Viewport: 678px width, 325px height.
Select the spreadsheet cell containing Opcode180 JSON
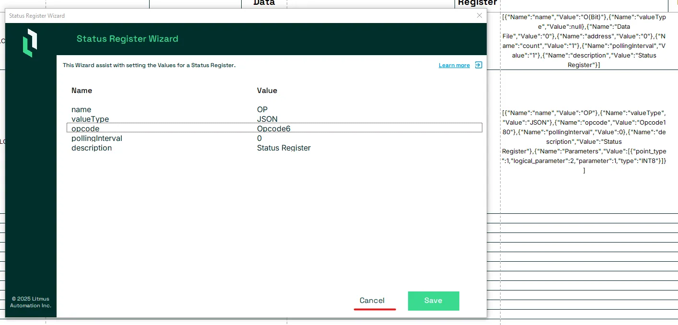(584, 141)
